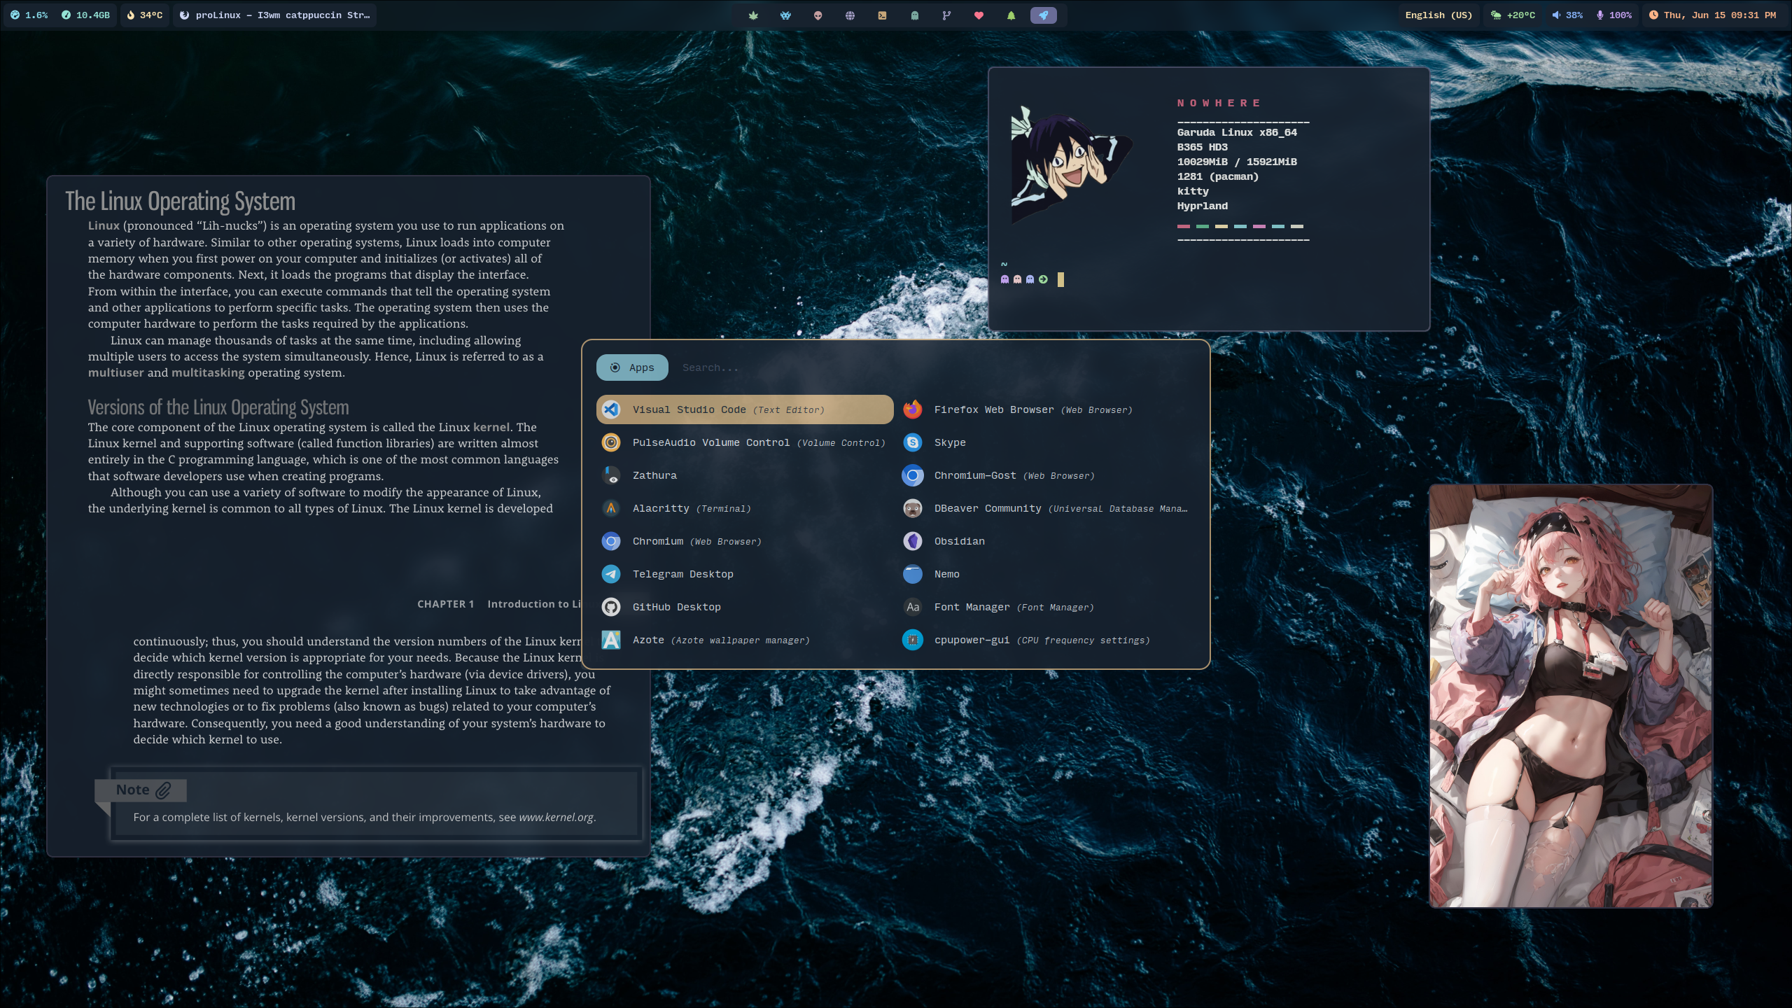The image size is (1792, 1008).
Task: Start Obsidian from the app list
Action: [x=959, y=541]
